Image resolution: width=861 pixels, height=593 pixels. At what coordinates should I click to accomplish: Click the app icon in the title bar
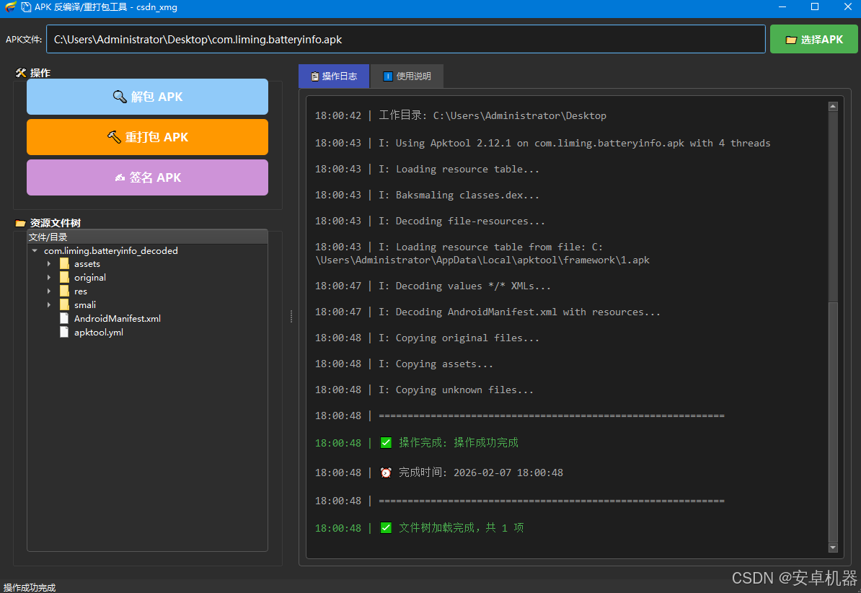(x=10, y=7)
